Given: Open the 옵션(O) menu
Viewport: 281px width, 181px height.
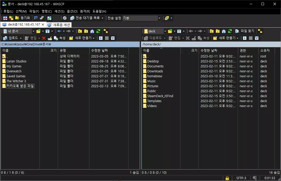Looking at the screenshot, I should pos(72,11).
